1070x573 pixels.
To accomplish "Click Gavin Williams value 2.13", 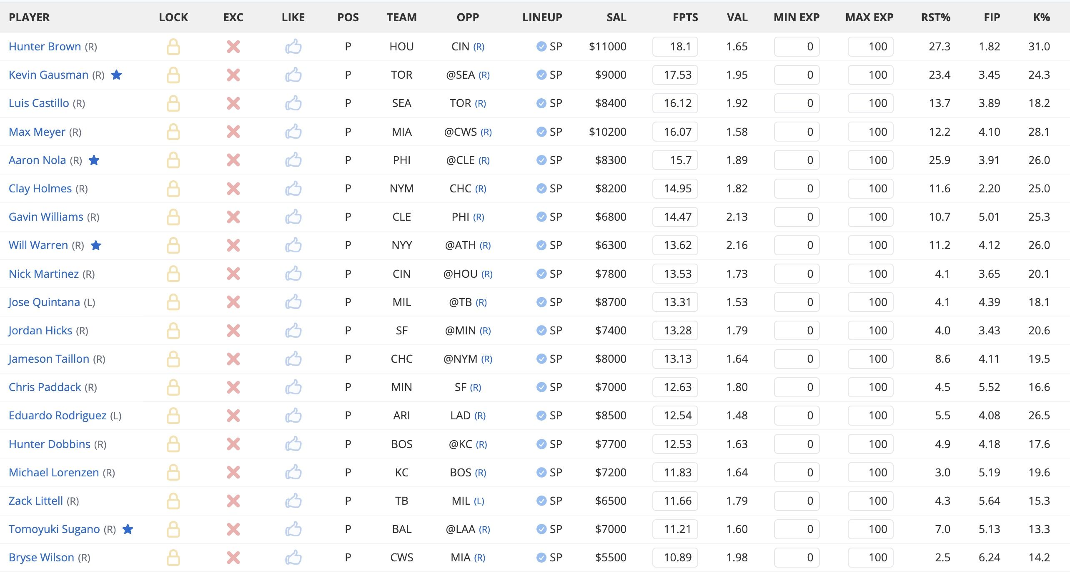I will pos(737,217).
